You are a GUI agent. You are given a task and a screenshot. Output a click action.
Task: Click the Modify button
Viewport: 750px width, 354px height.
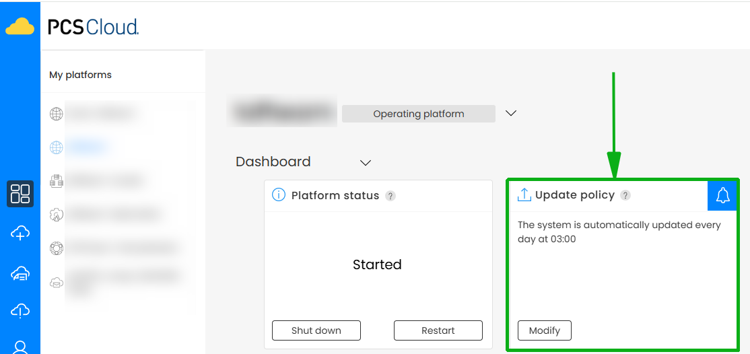click(x=545, y=330)
